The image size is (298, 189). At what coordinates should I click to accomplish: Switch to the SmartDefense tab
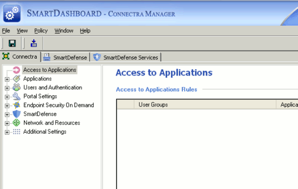pos(66,57)
